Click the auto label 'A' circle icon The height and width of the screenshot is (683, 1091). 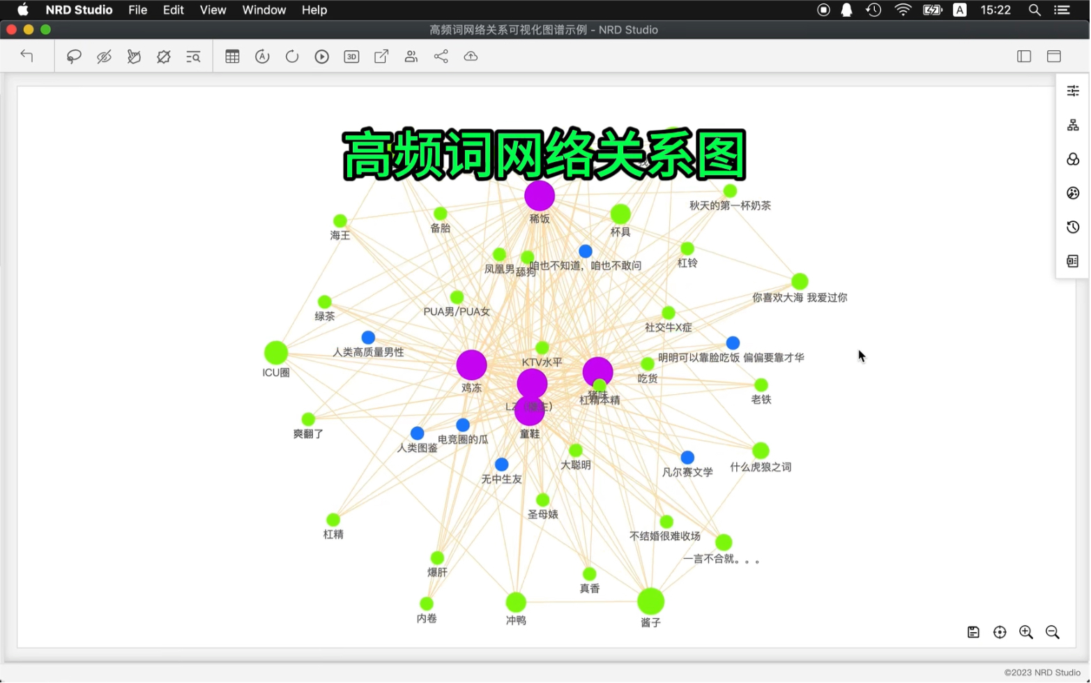click(262, 57)
